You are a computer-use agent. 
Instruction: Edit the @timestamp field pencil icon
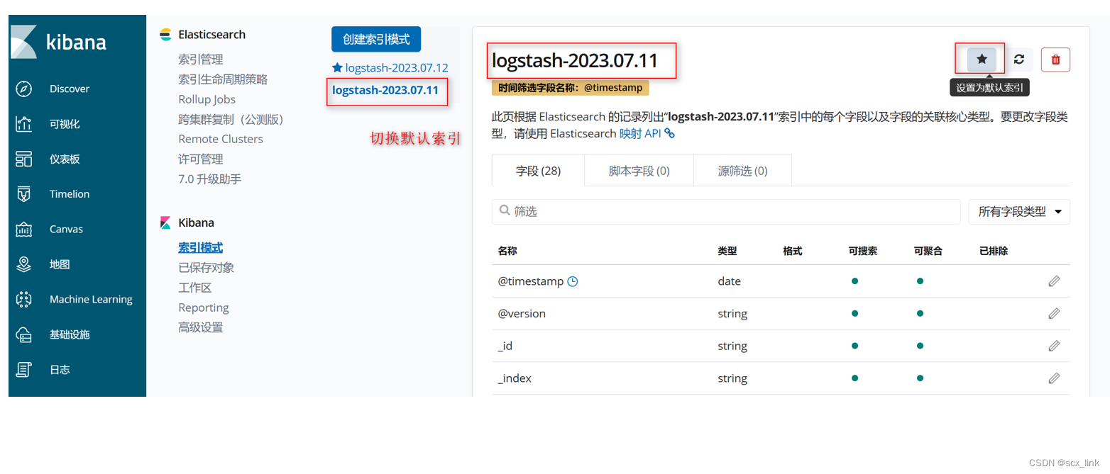click(x=1054, y=281)
